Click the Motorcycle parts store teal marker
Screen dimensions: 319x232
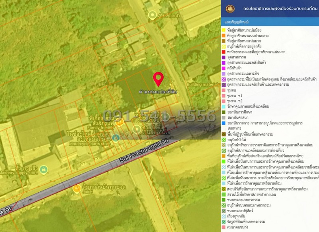(x=116, y=137)
